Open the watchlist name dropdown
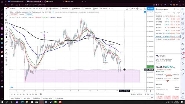Viewport: 185px width, 104px height. point(163,9)
